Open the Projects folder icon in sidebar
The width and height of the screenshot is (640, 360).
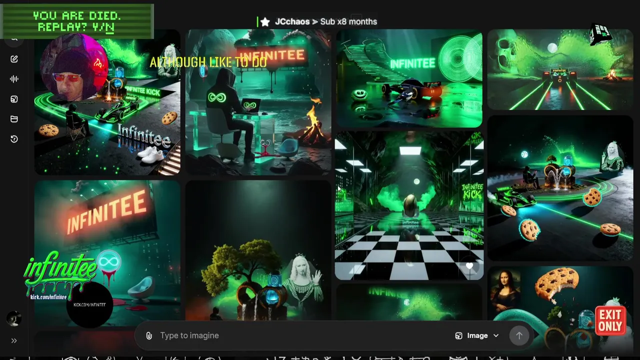14,119
